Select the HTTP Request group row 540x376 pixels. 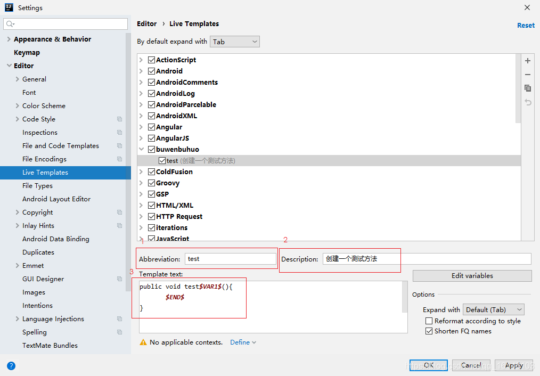click(x=329, y=217)
